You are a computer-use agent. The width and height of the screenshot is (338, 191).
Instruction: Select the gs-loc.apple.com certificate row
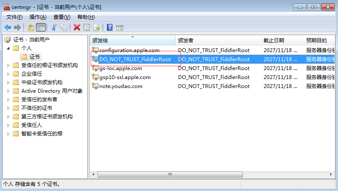pyautogui.click(x=212, y=68)
